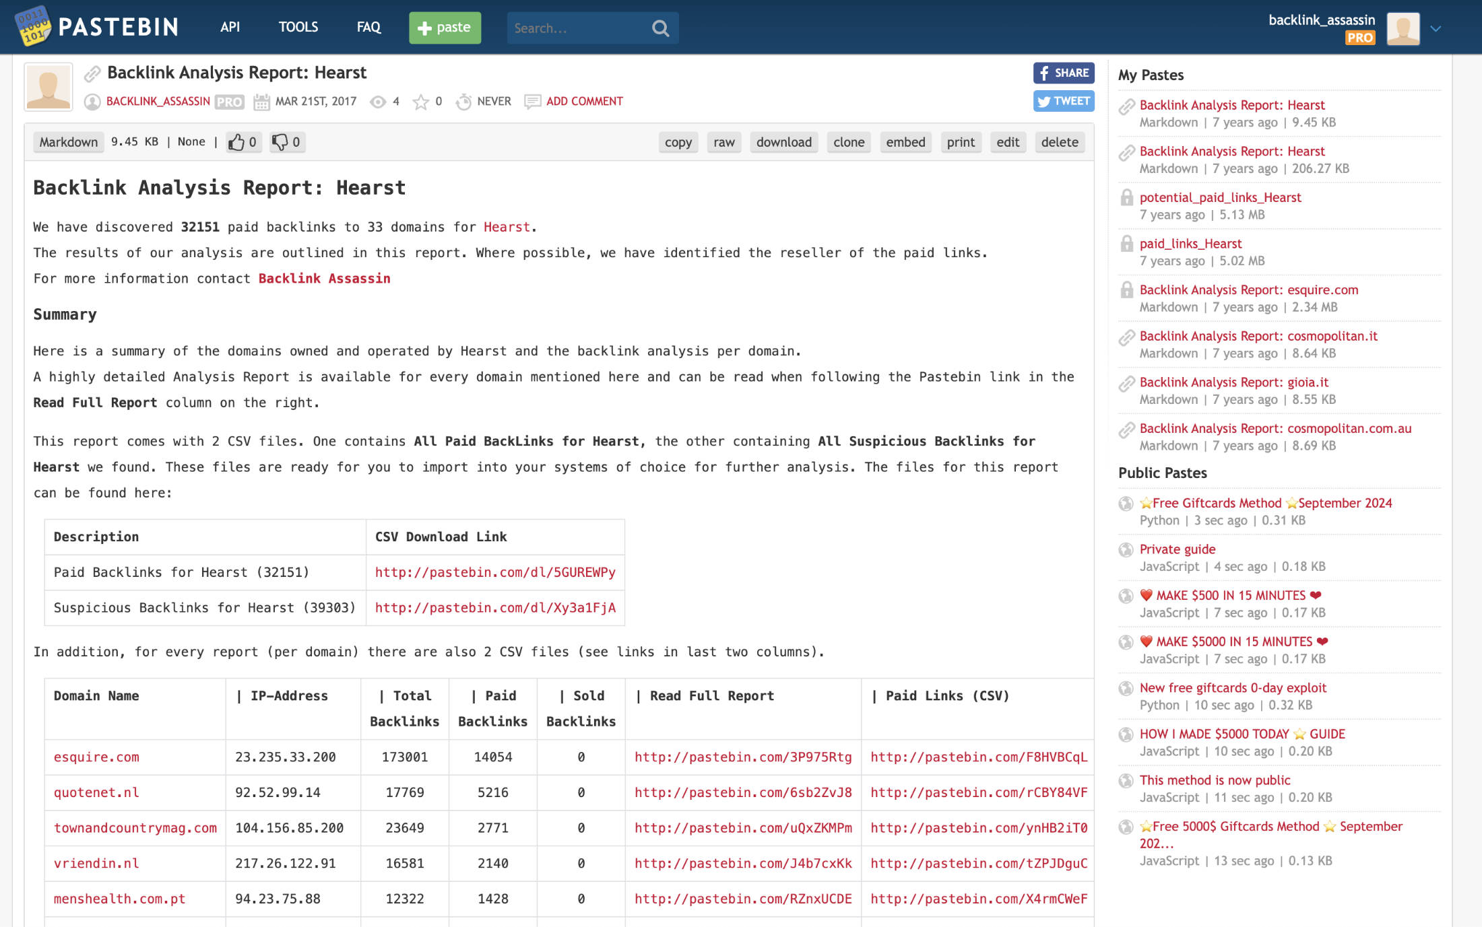1482x927 pixels.
Task: Open the ADD COMMENT link
Action: (584, 101)
